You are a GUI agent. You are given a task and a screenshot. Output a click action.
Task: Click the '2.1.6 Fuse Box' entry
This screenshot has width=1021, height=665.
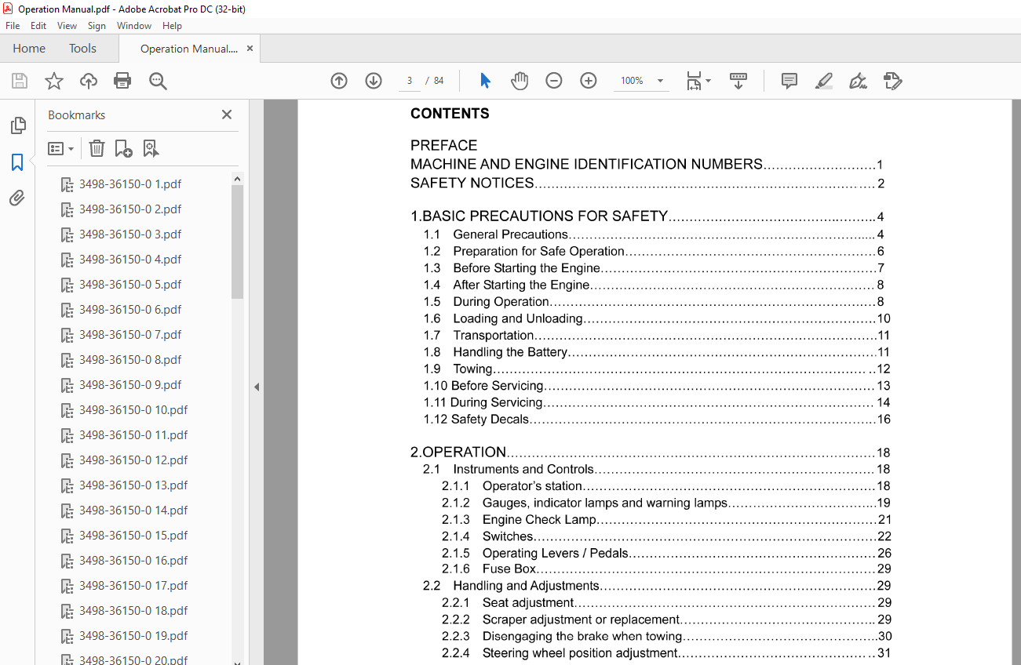pyautogui.click(x=666, y=569)
